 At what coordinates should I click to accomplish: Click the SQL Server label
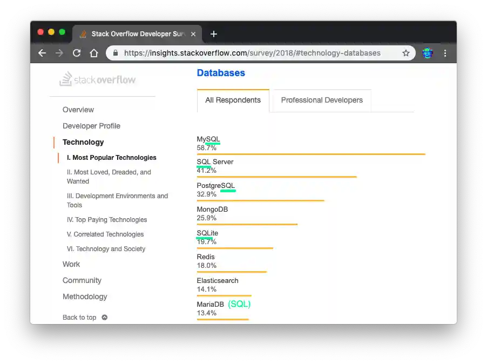215,162
